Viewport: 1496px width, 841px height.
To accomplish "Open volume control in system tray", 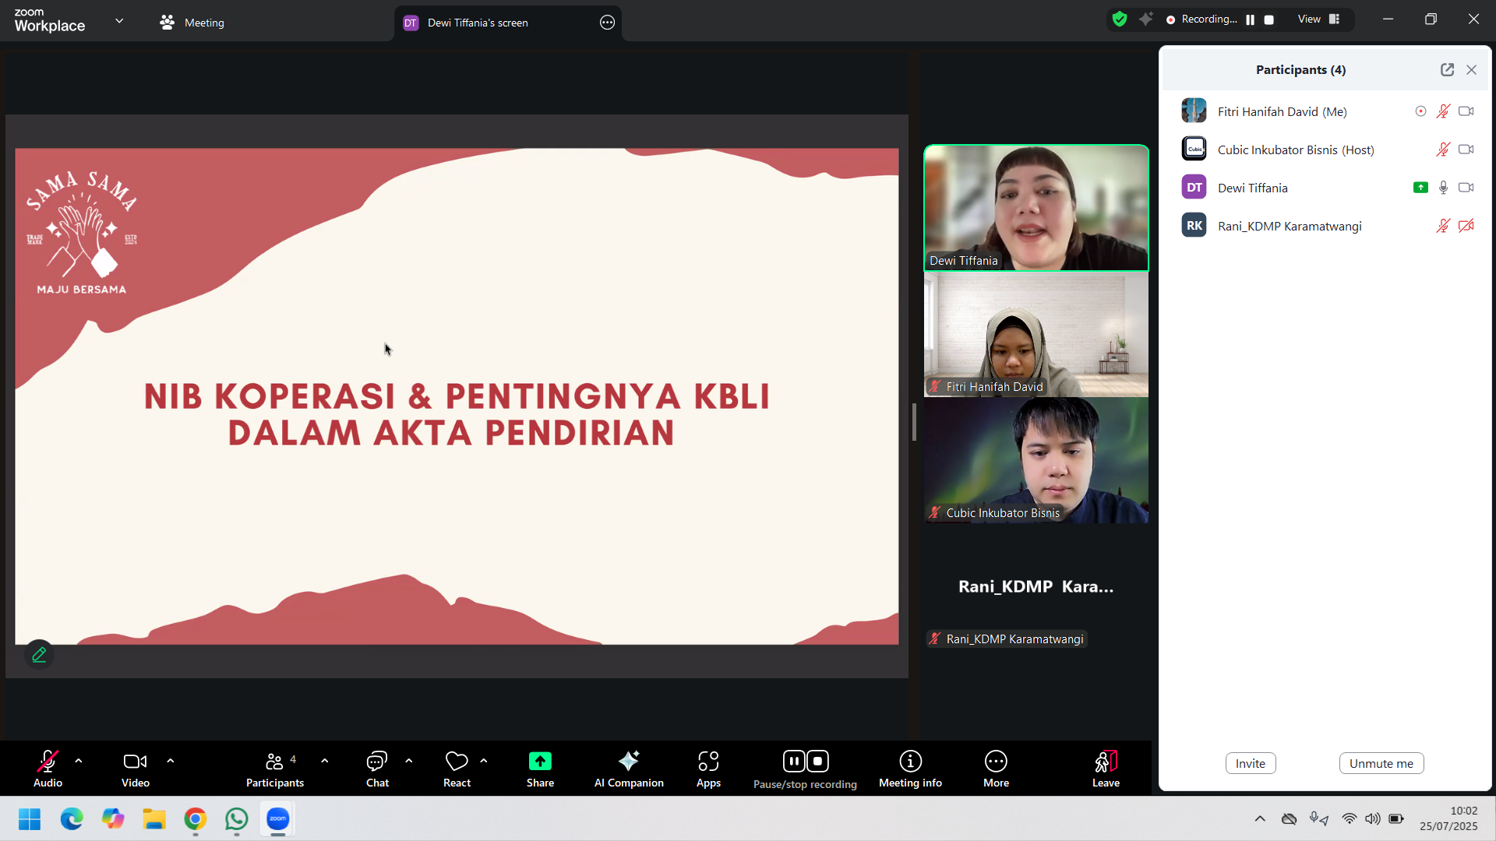I will 1373,818.
